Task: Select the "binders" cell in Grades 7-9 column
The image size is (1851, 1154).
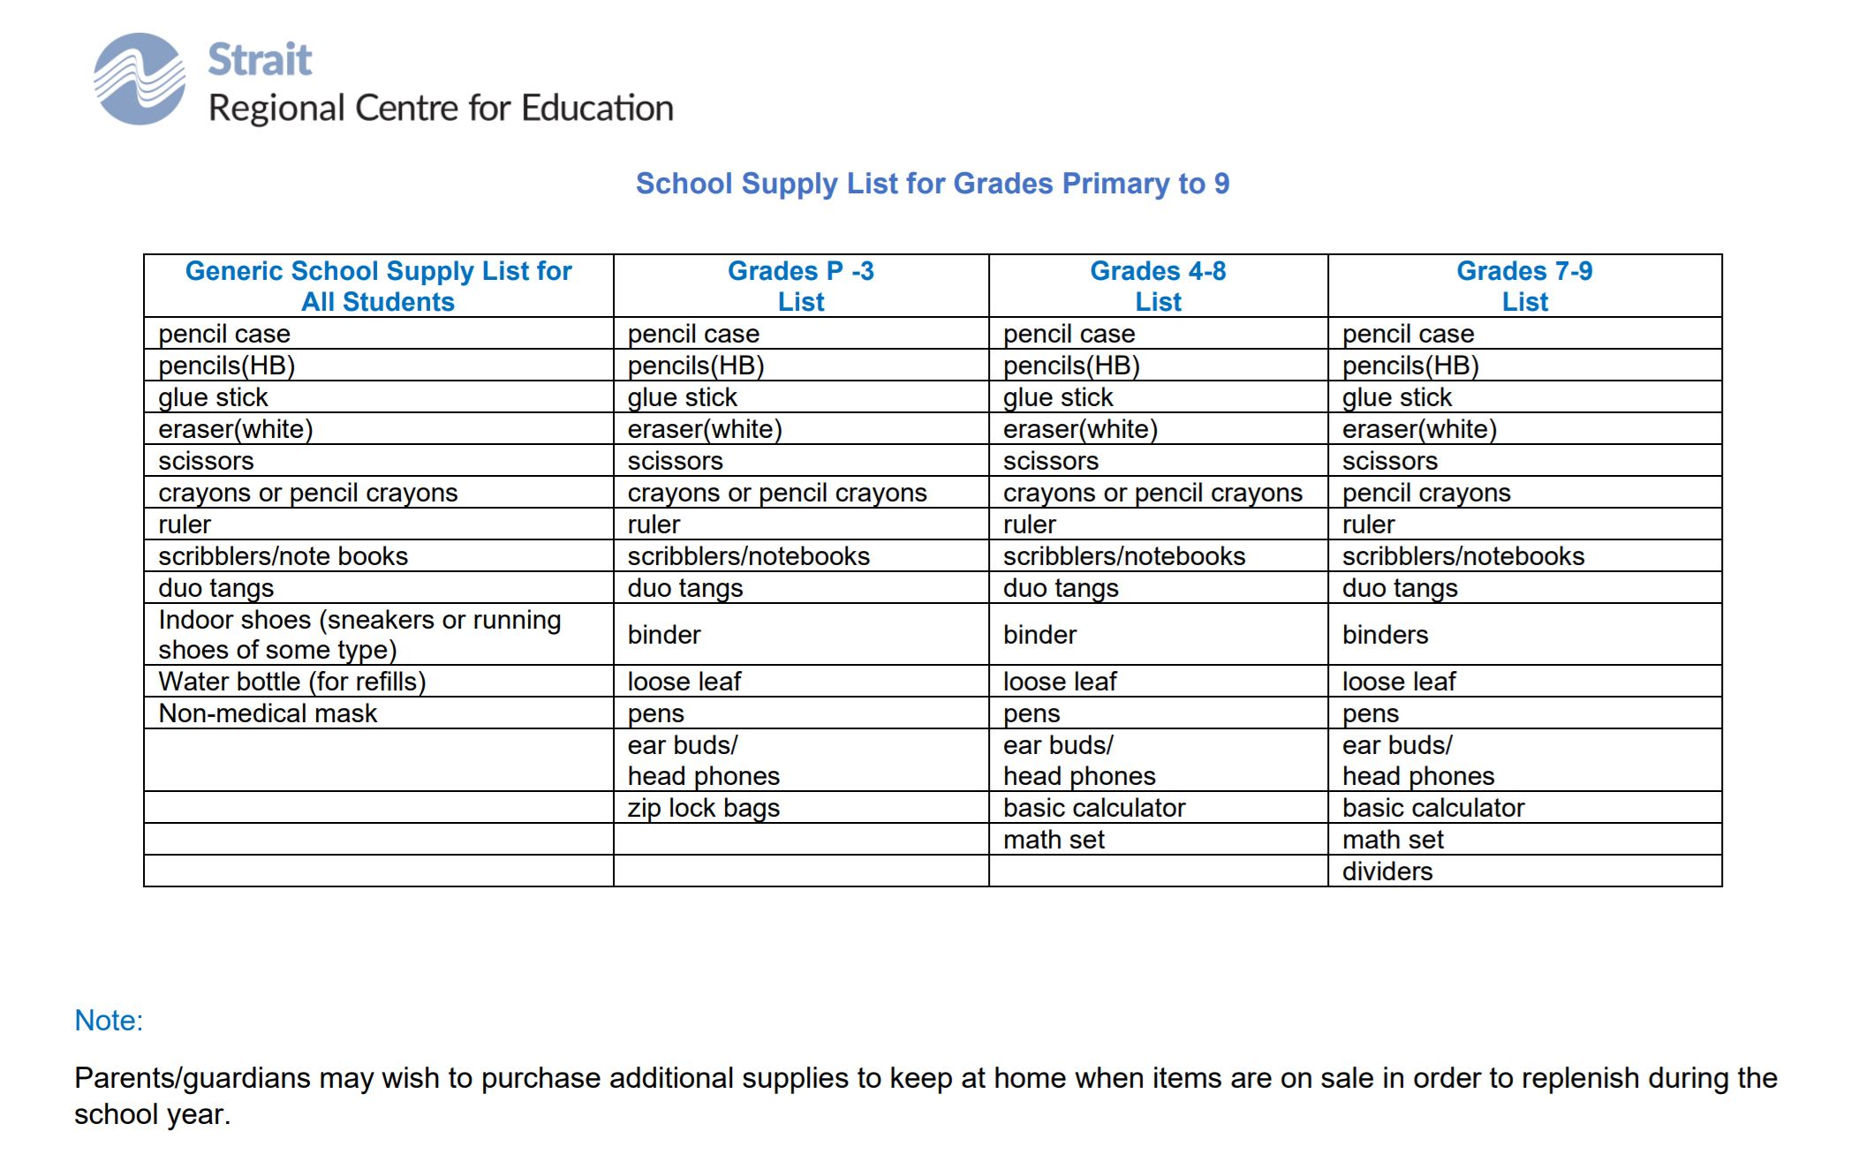Action: coord(1385,635)
